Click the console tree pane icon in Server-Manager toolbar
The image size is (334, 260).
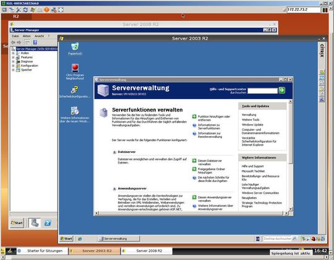pyautogui.click(x=27, y=43)
